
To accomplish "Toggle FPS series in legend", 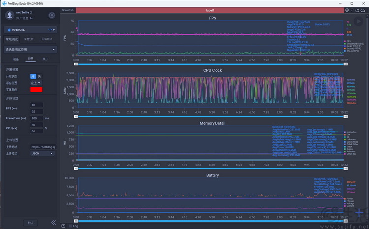I will tap(347, 41).
